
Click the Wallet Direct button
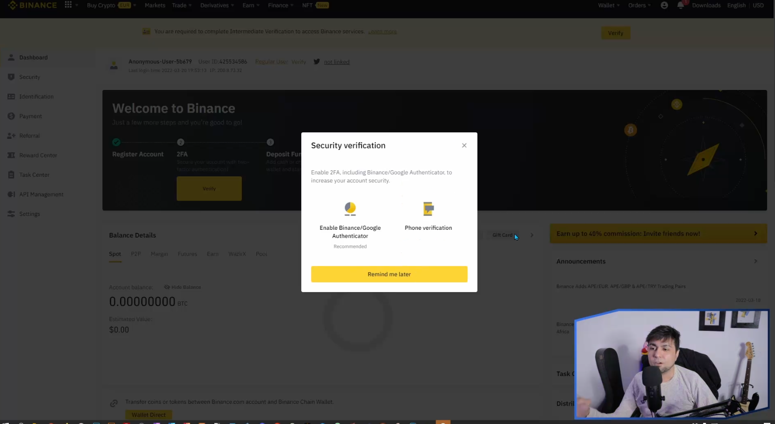(x=149, y=415)
